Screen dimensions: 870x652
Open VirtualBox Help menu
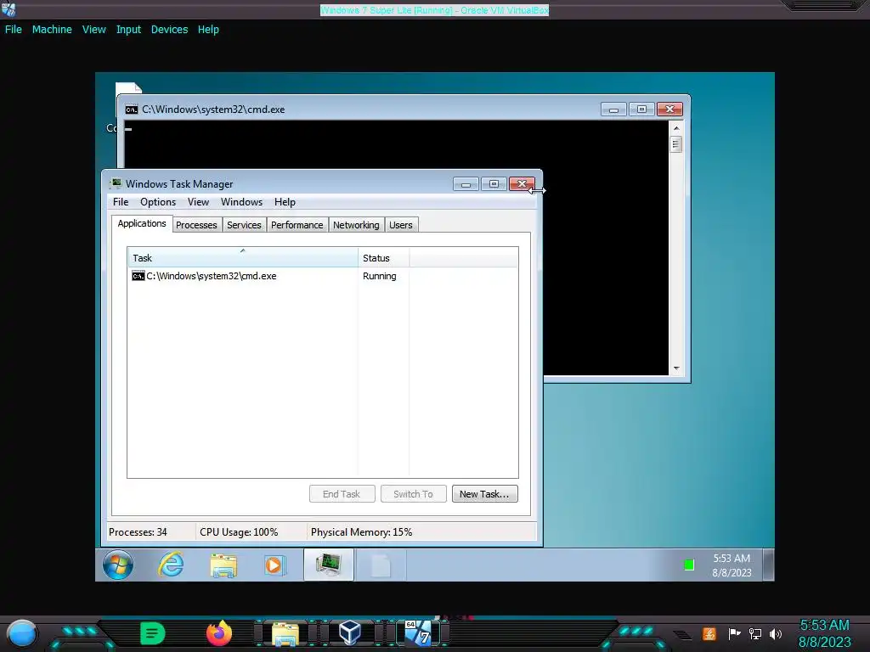209,30
